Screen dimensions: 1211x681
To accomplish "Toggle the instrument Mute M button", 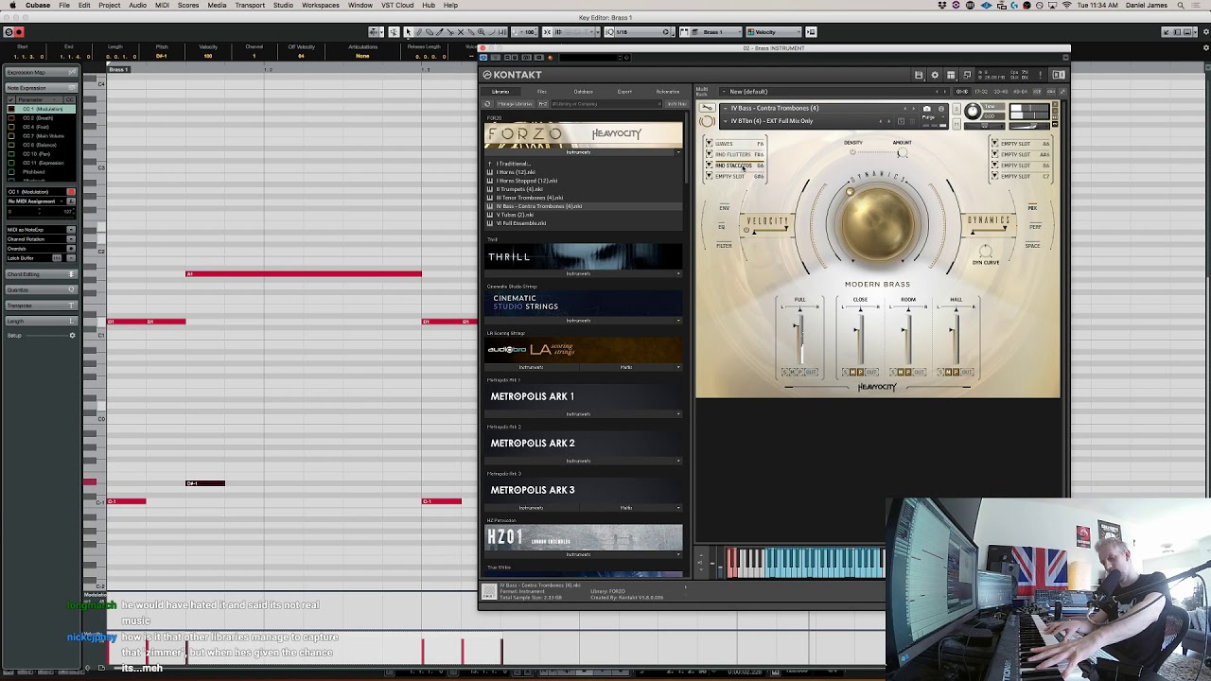I will [957, 124].
